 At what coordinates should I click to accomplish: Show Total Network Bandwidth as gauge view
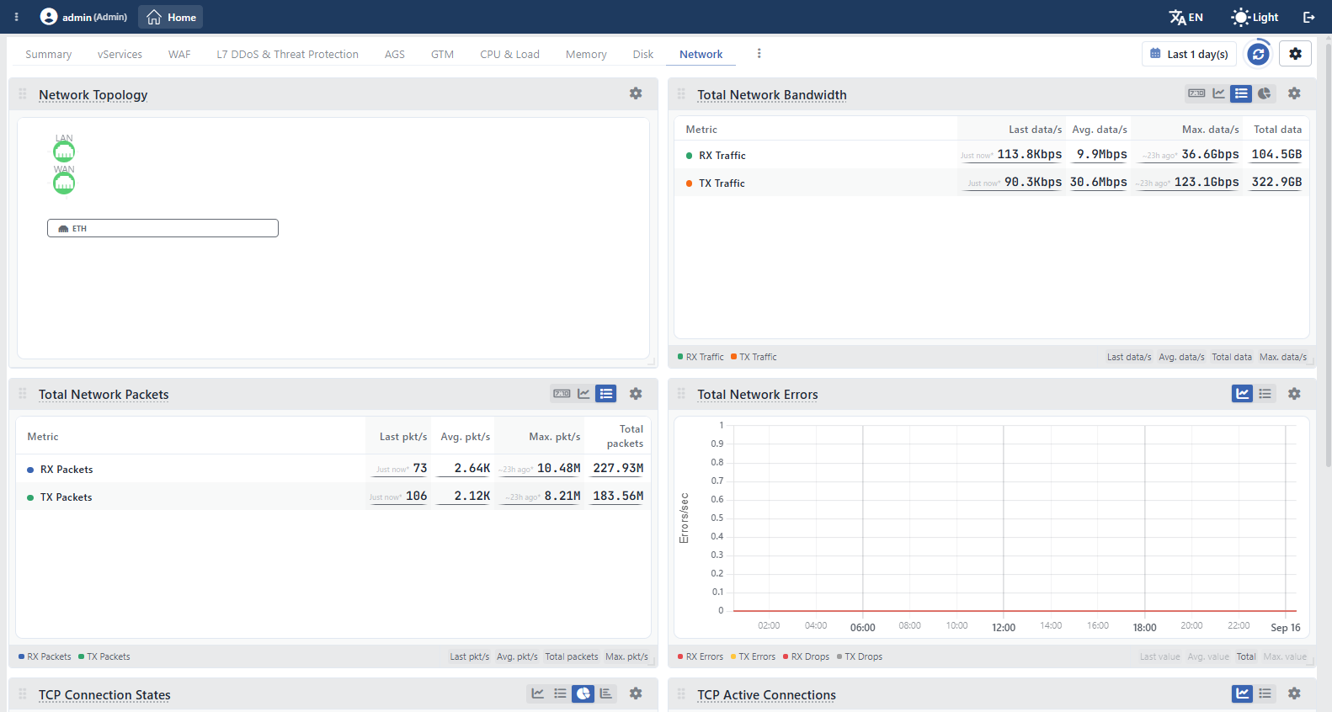(x=1196, y=93)
